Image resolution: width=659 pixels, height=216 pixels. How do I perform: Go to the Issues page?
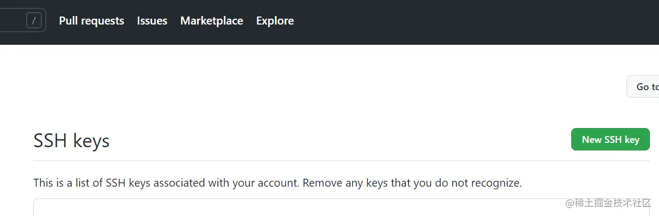pyautogui.click(x=152, y=21)
